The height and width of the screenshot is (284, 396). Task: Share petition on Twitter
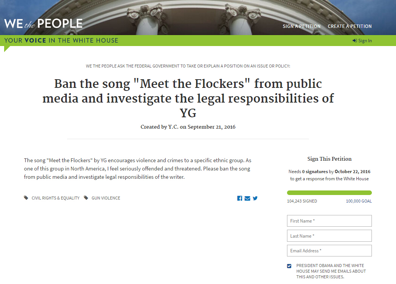click(x=255, y=198)
